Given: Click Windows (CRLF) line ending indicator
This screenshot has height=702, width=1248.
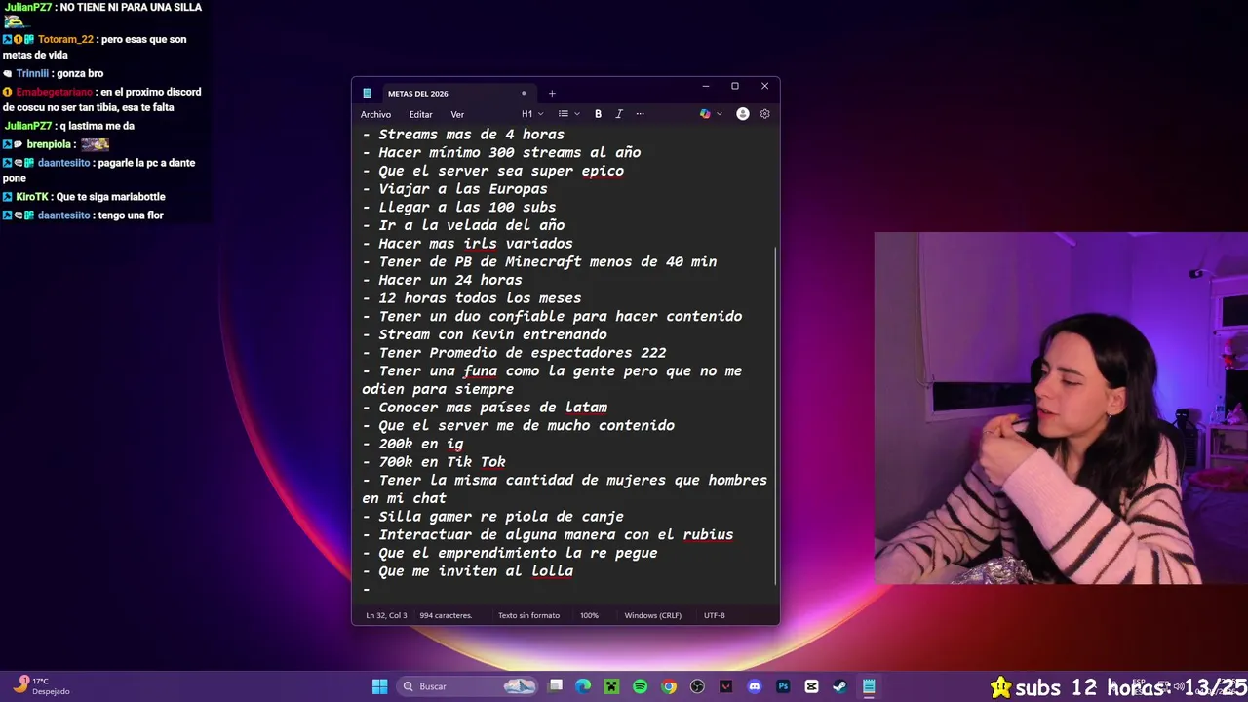Looking at the screenshot, I should click(x=652, y=615).
